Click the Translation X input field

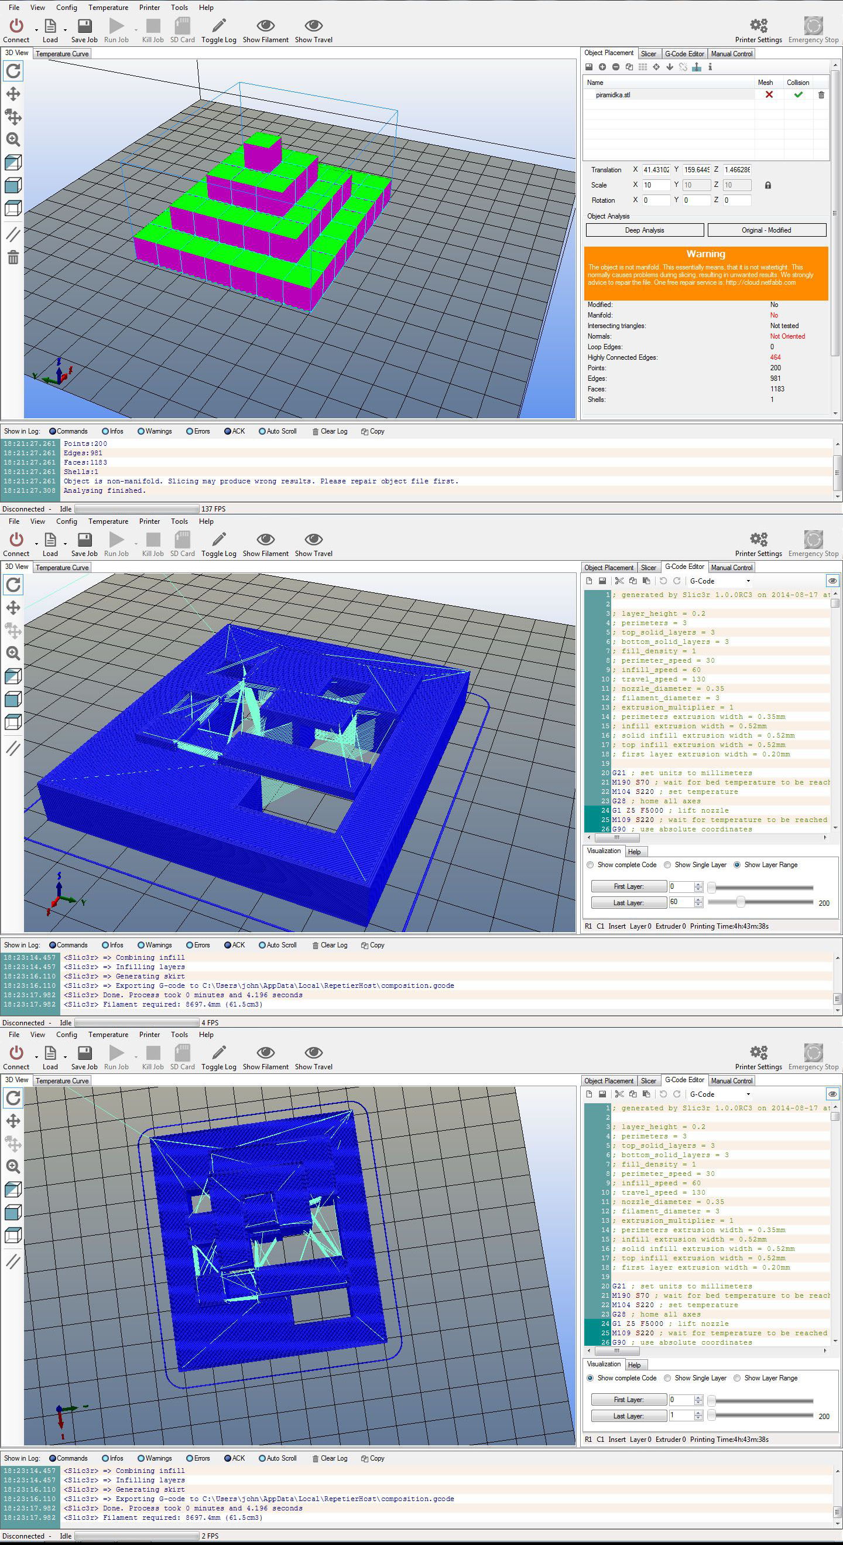(x=656, y=170)
